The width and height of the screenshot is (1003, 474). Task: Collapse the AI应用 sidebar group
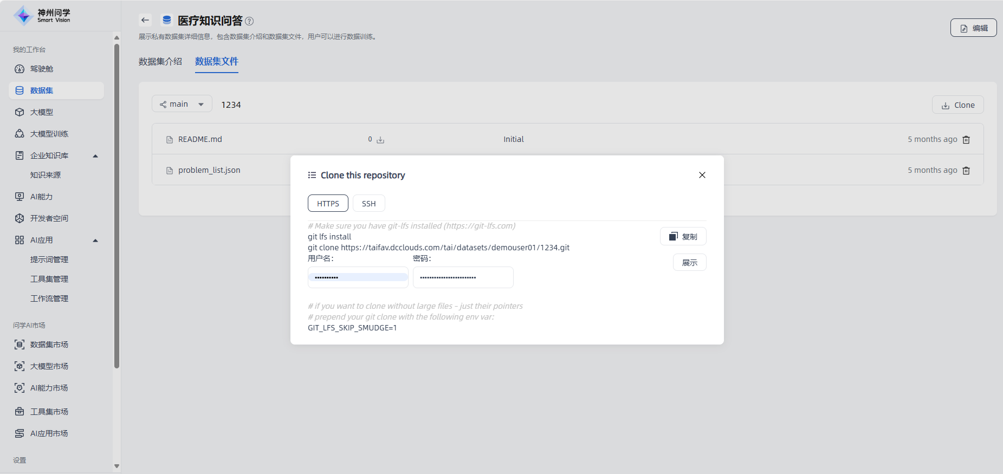pyautogui.click(x=95, y=241)
